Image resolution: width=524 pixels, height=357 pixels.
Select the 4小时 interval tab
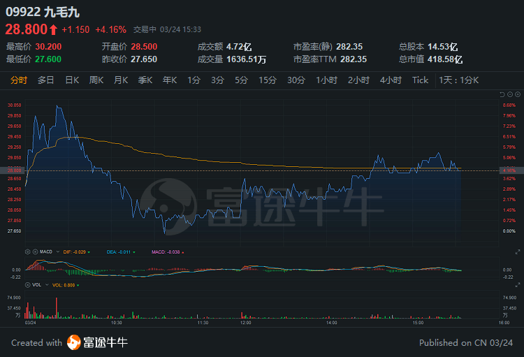(x=391, y=80)
